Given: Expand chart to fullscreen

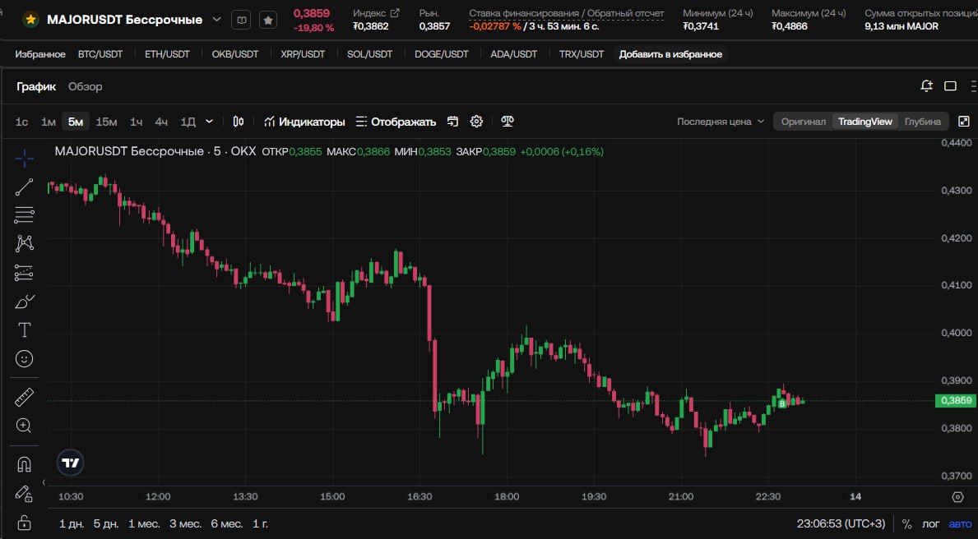Looking at the screenshot, I should tap(964, 122).
